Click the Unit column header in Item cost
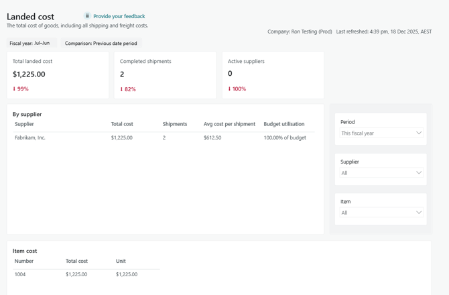Viewport: 449px width, 295px height. coord(121,261)
